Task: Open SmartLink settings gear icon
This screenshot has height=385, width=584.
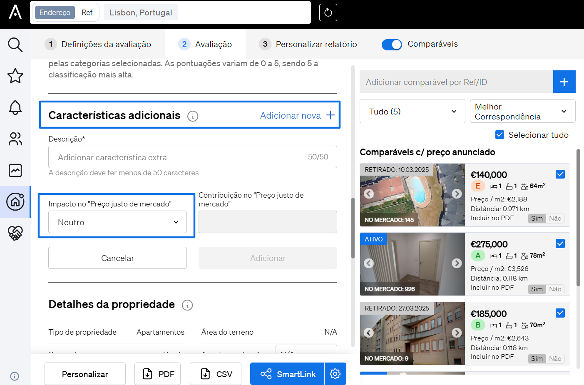Action: 335,374
